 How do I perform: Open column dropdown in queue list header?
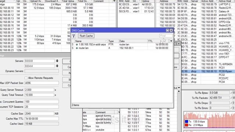click(x=114, y=1)
